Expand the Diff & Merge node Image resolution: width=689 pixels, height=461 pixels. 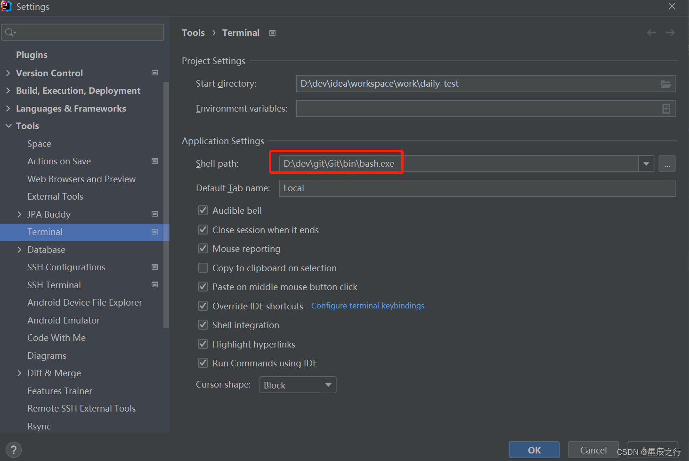point(19,373)
